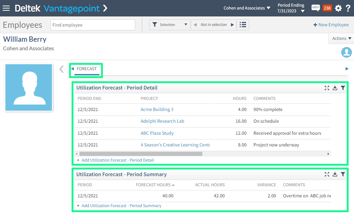Click the 42.00 actual hours cell
This screenshot has height=222, width=354.
[219, 196]
